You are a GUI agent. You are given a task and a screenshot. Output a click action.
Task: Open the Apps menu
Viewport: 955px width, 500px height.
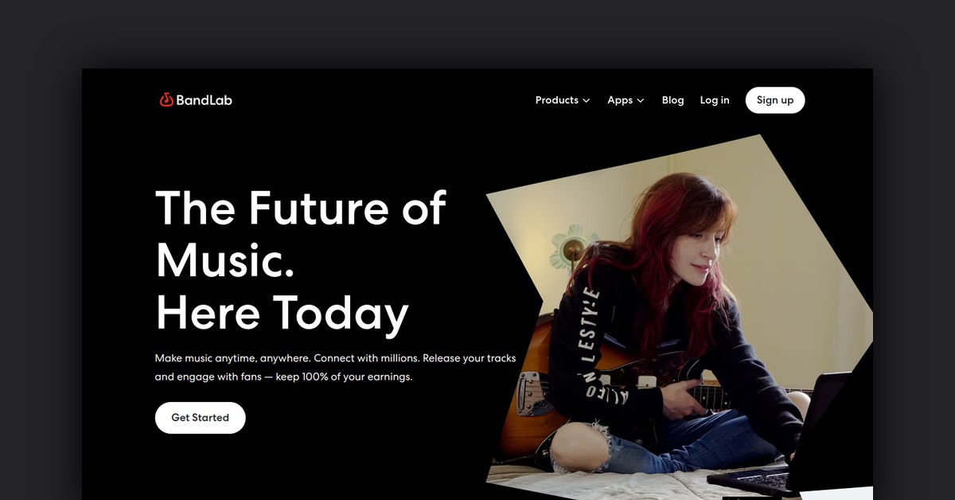(x=626, y=100)
